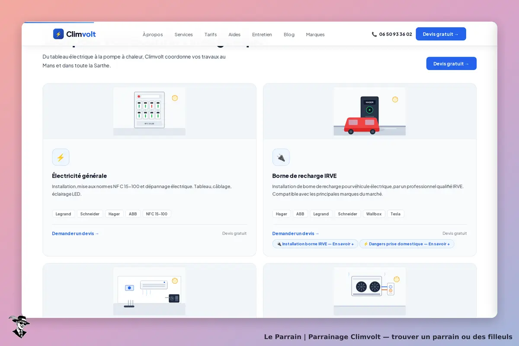Open the Dangers prise domestique — En savoir + pill
The height and width of the screenshot is (346, 519).
(407, 244)
